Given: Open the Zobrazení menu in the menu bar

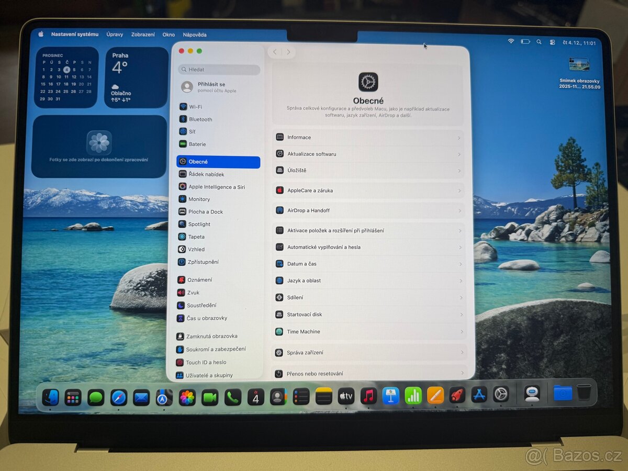Looking at the screenshot, I should (143, 35).
